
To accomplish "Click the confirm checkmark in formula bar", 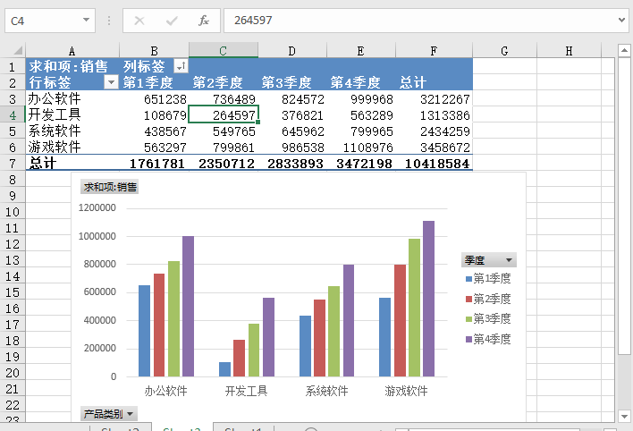I will pyautogui.click(x=172, y=21).
